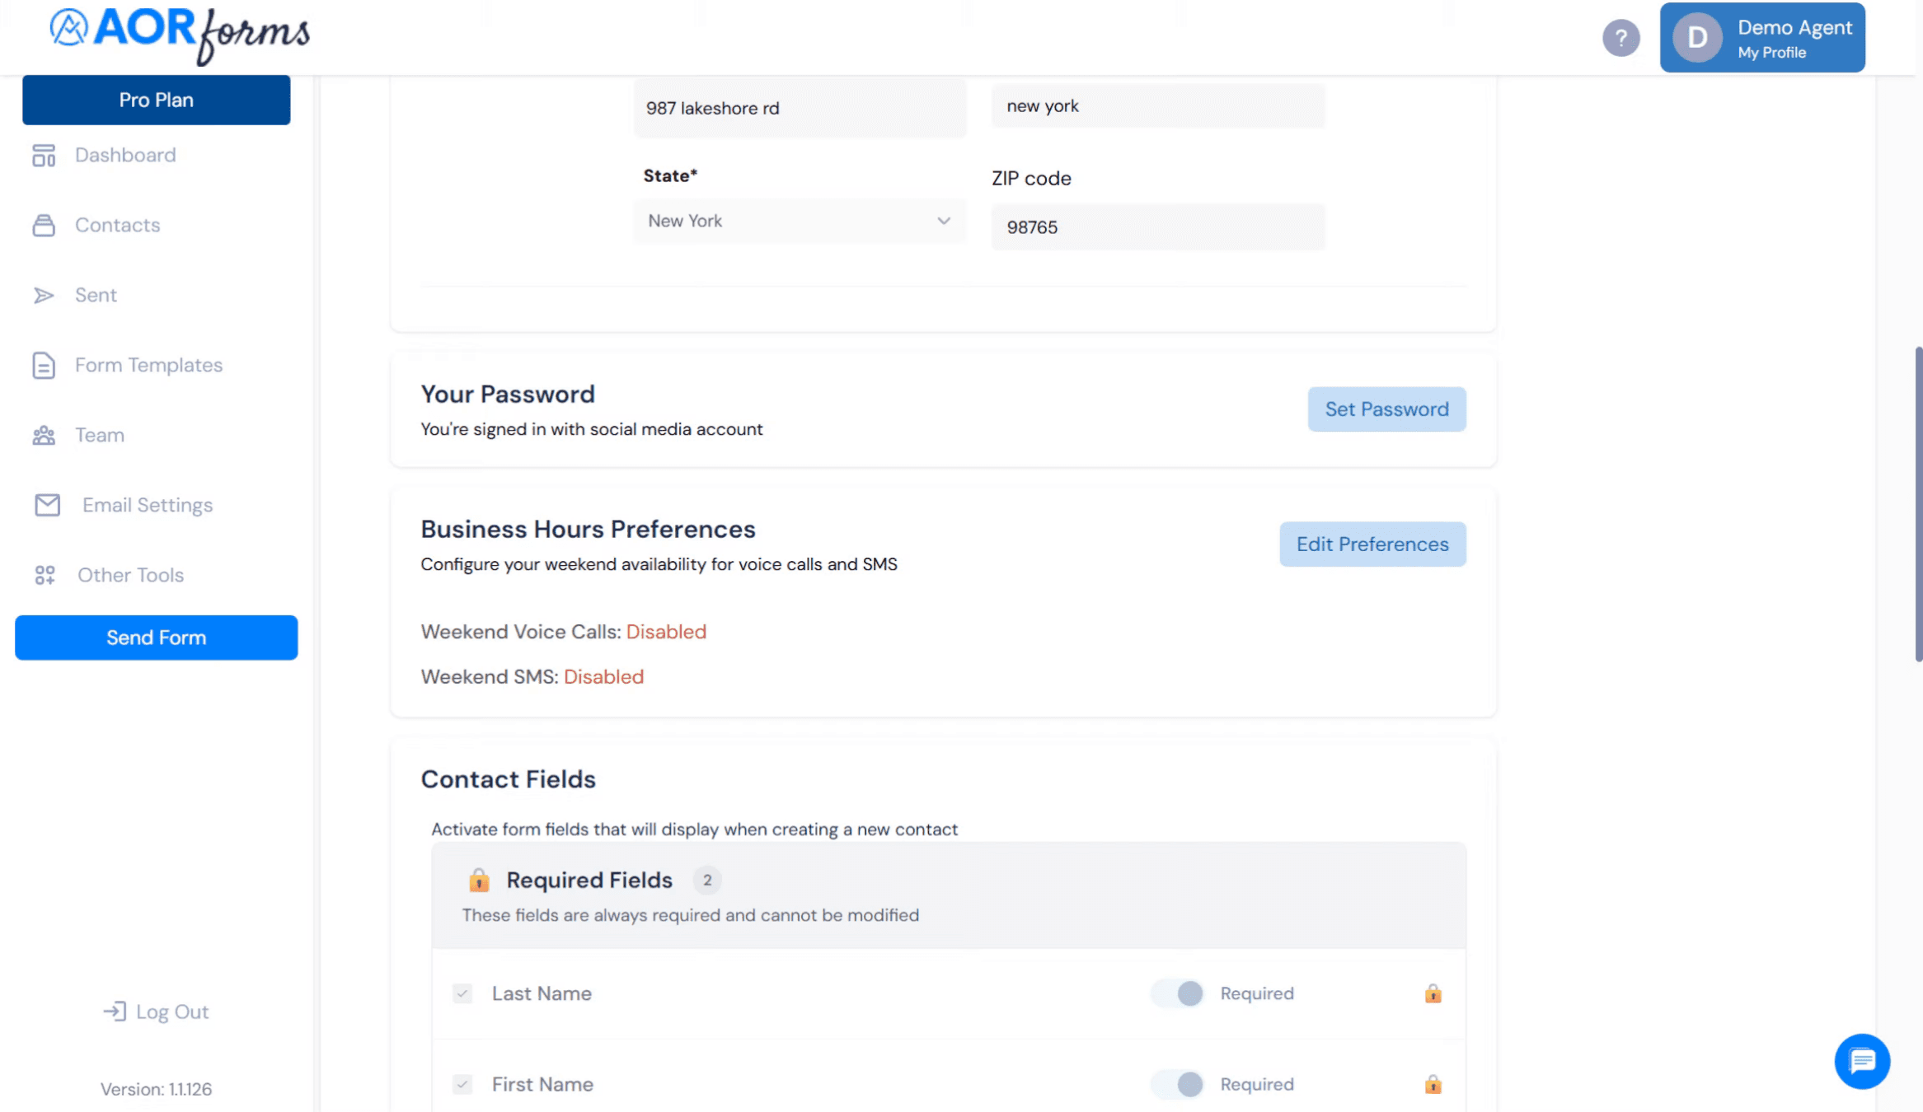The image size is (1923, 1112).
Task: Open the live chat bubble icon
Action: (x=1862, y=1061)
